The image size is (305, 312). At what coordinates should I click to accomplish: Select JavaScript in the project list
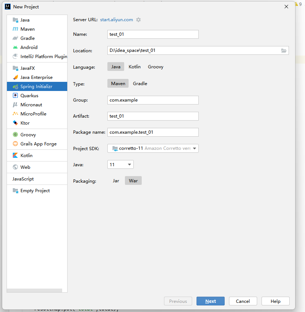[37, 179]
